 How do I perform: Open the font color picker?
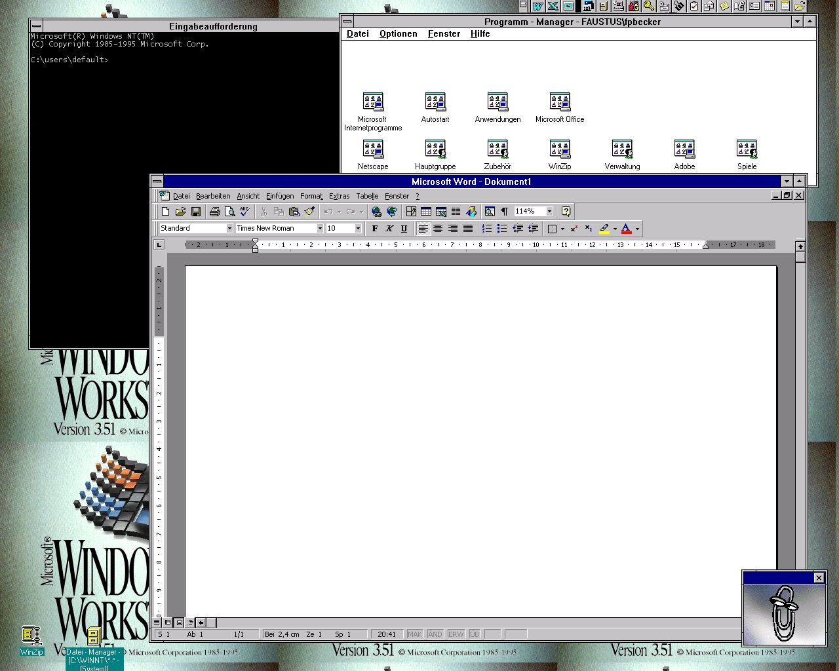[x=634, y=228]
